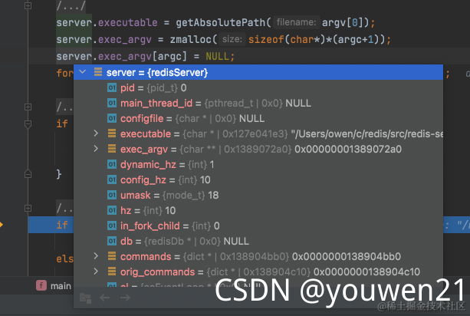The height and width of the screenshot is (316, 470).
Task: Click the dynamic_hz value icon
Action: point(112,164)
